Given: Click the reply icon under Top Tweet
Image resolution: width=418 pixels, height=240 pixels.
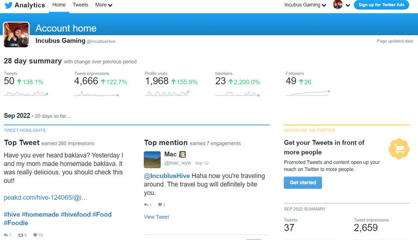Looking at the screenshot, I should (x=6, y=235).
